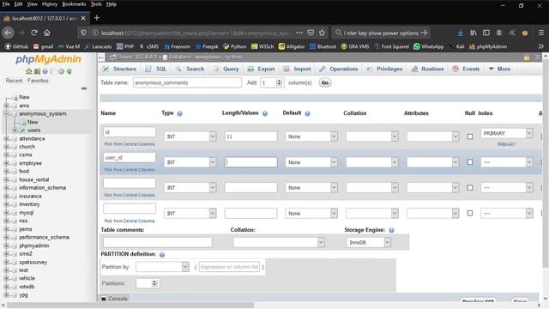Go to the browser Home icon
The width and height of the screenshot is (549, 309).
[47, 33]
